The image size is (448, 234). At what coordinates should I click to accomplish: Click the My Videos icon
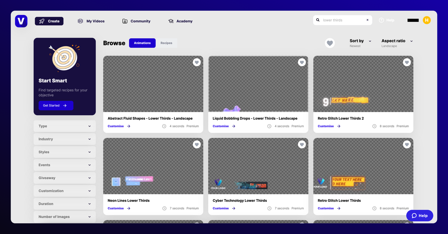click(80, 21)
